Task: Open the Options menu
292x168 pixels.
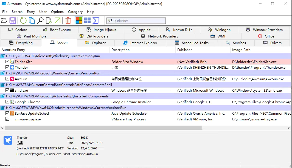Action: click(x=57, y=12)
